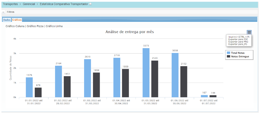Show the Gráfico Pizza view
This screenshot has width=260, height=113.
coord(35,26)
